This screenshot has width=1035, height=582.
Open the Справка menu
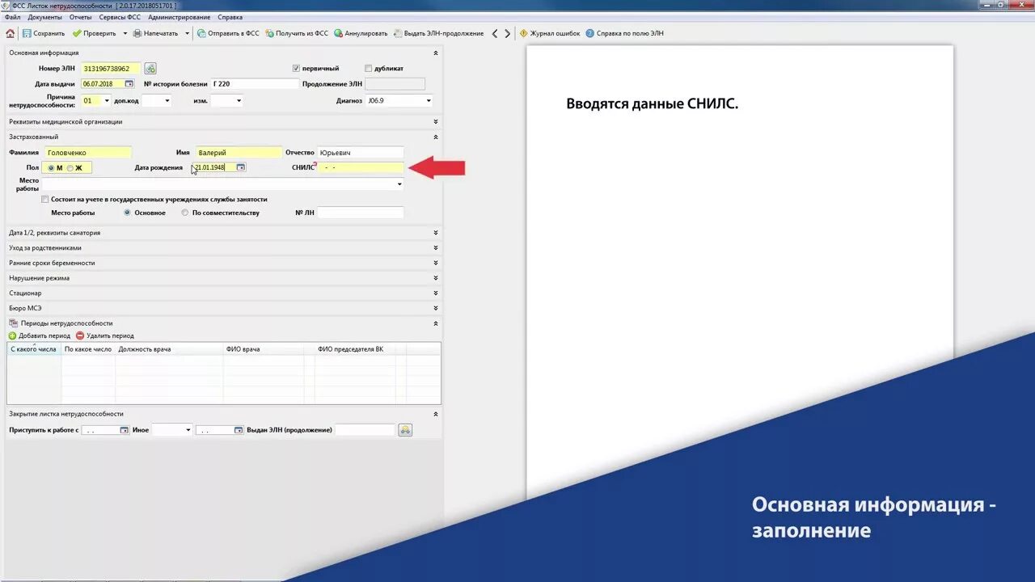pos(230,17)
